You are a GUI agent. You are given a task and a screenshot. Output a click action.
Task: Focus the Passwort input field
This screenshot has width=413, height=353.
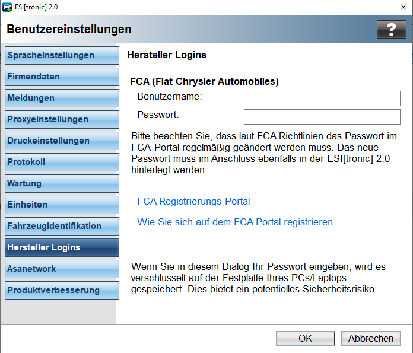(x=322, y=117)
